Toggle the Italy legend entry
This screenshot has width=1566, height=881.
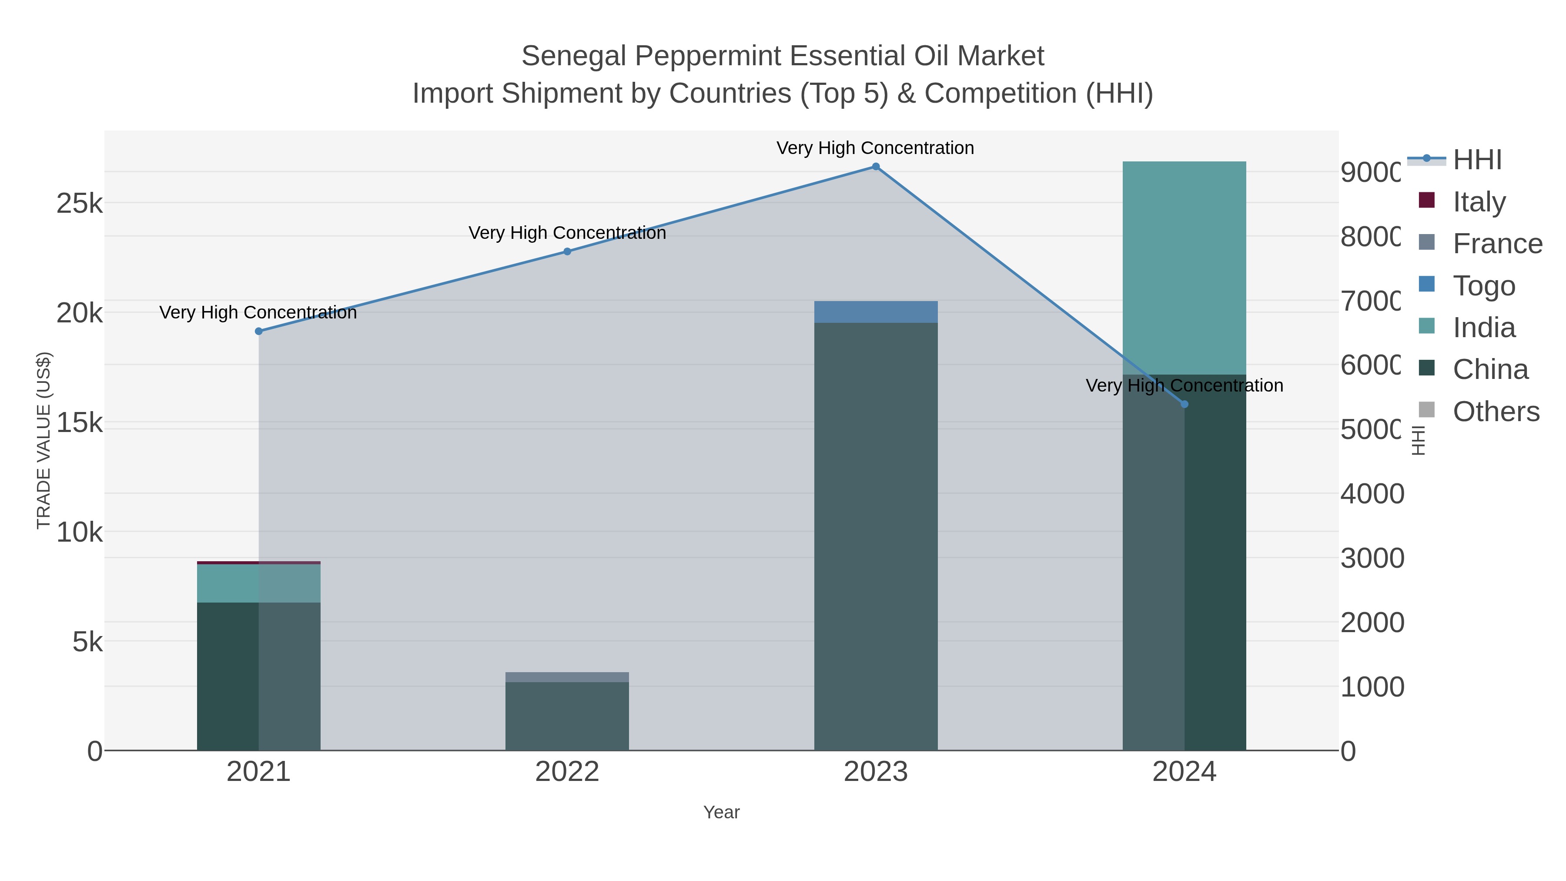1462,201
